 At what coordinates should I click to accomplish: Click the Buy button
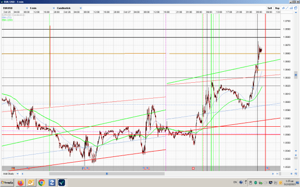[x=277, y=8]
